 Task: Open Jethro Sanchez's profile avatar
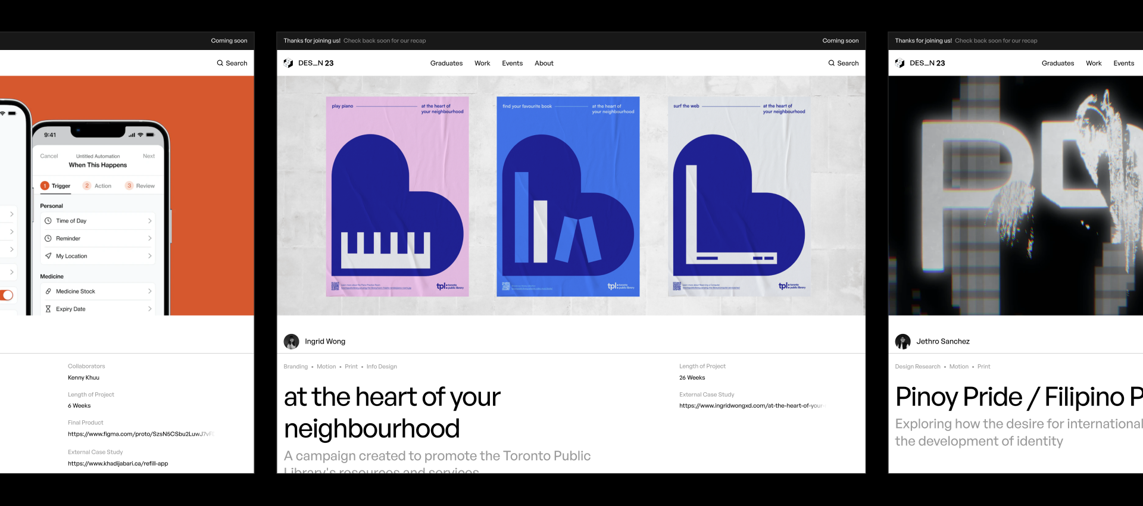coord(902,341)
